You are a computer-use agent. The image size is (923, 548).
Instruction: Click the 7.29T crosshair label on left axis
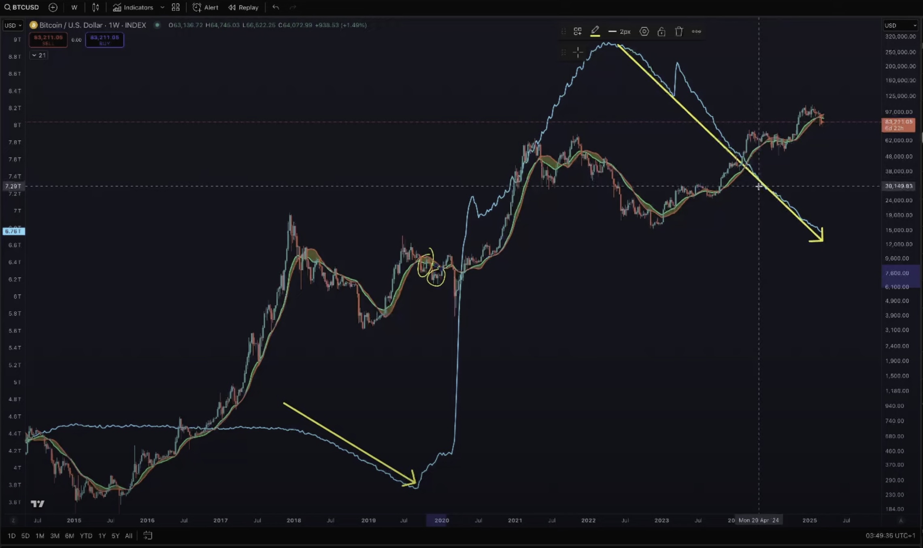tap(13, 186)
